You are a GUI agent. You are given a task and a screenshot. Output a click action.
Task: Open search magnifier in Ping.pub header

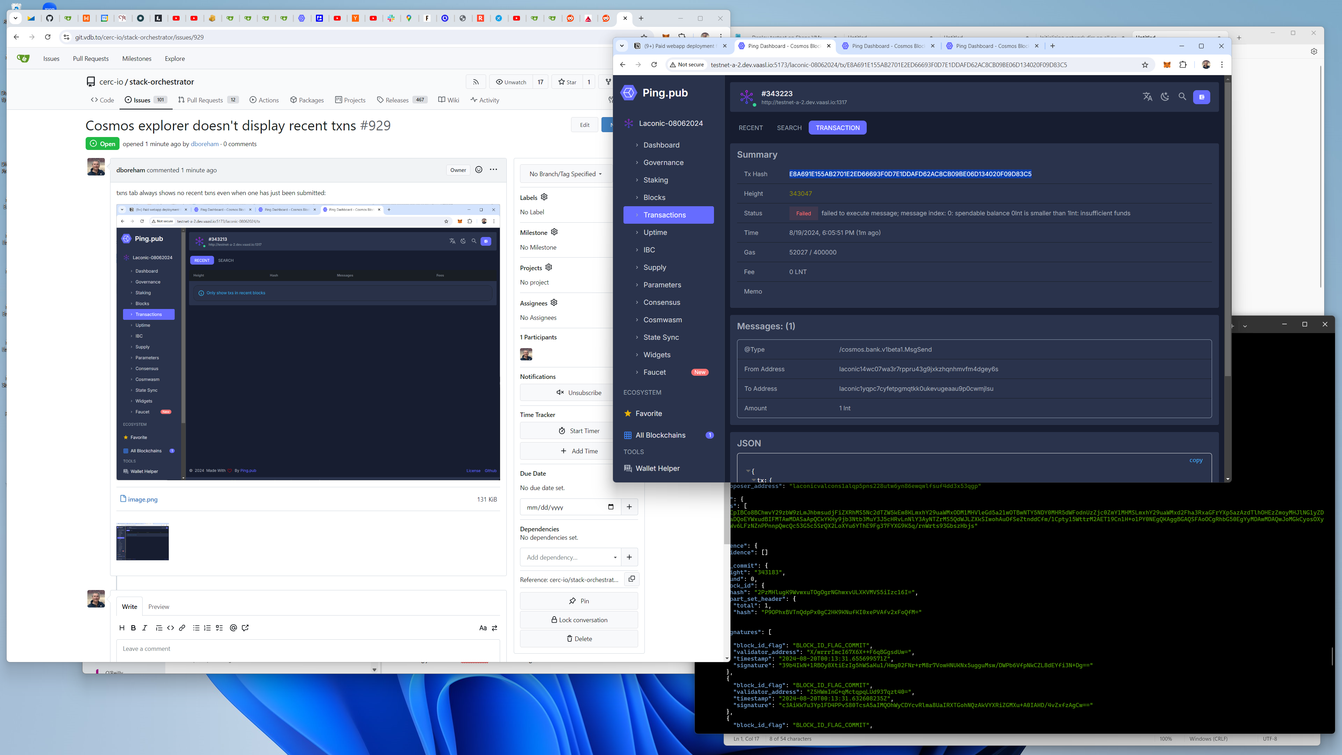(1183, 97)
